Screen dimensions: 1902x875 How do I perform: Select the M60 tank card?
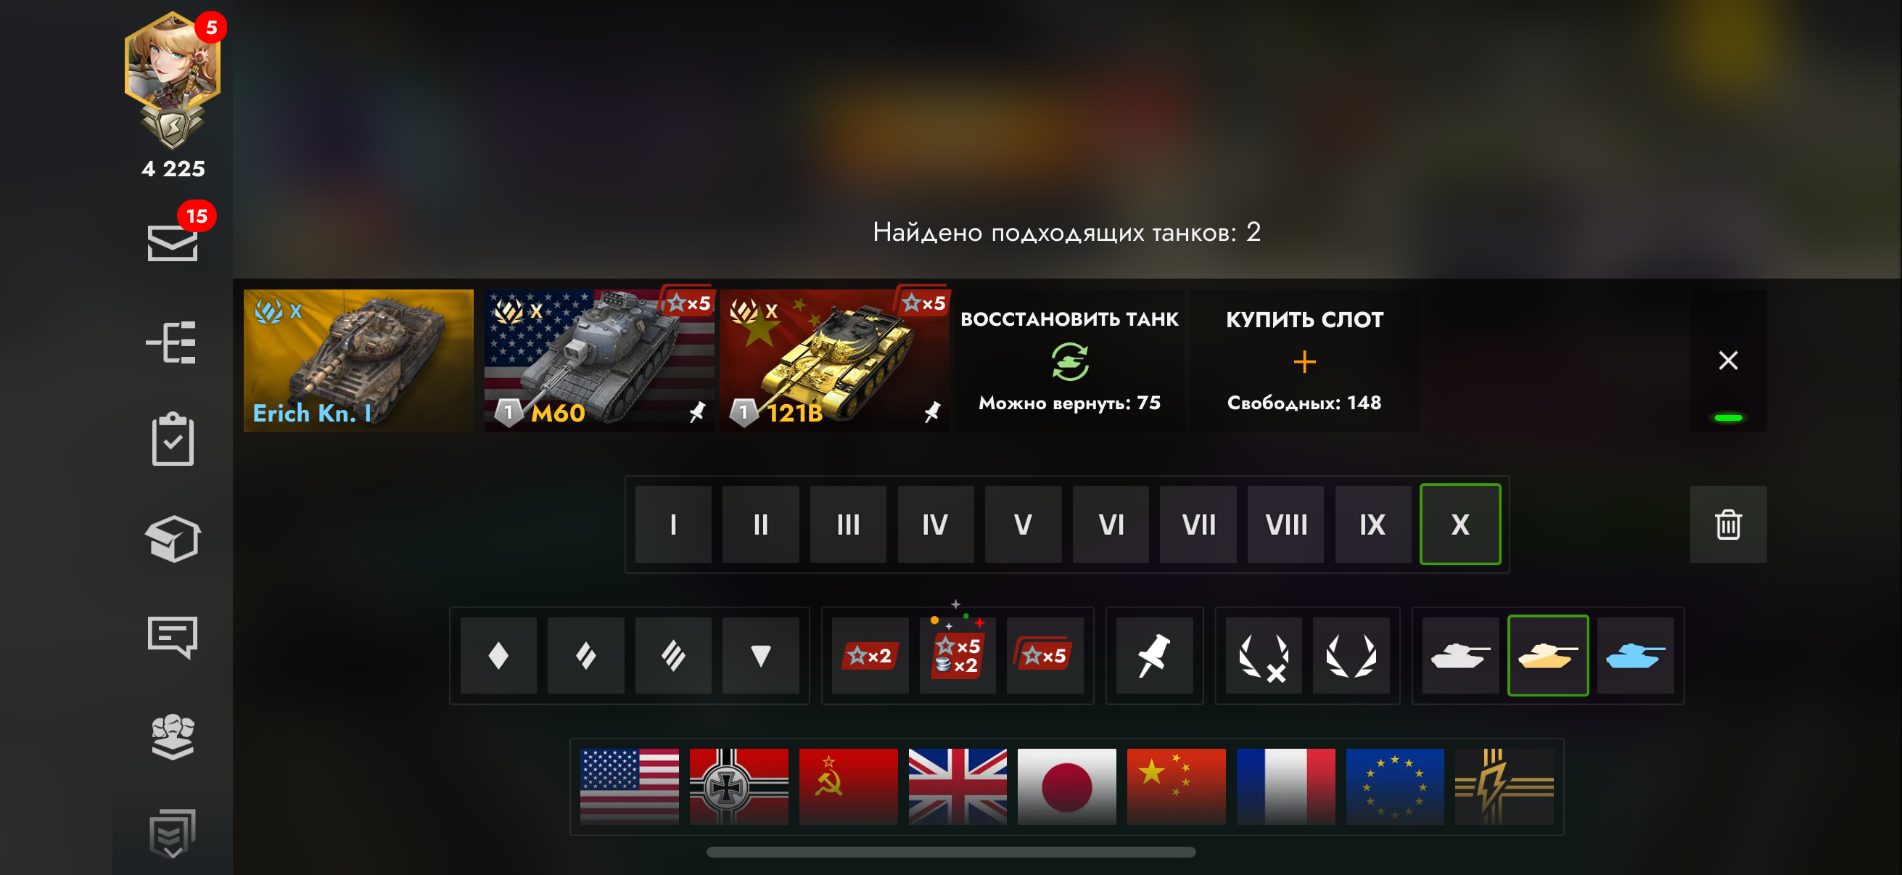[598, 361]
